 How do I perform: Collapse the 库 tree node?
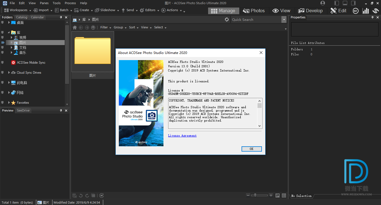9,33
